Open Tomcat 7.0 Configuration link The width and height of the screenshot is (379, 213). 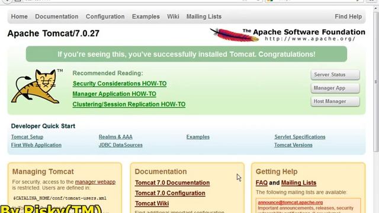170,193
